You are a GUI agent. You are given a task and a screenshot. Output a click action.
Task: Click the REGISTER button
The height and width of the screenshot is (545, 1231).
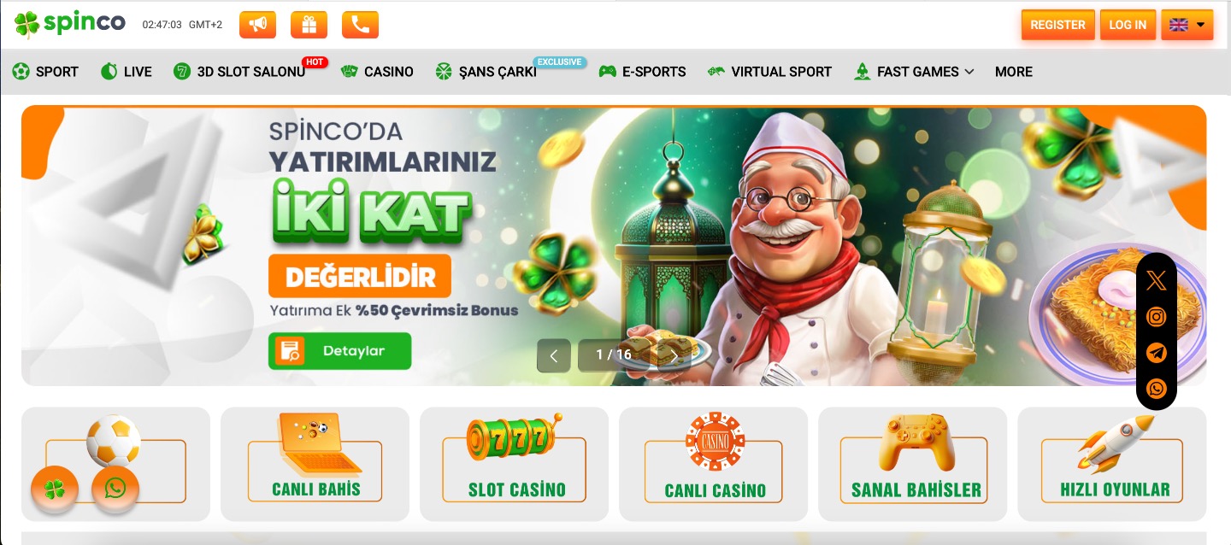1057,25
